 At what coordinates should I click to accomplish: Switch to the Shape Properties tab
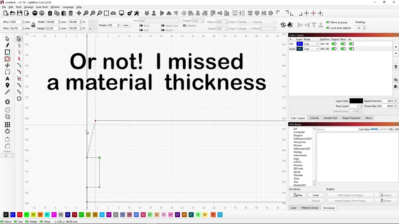point(351,118)
